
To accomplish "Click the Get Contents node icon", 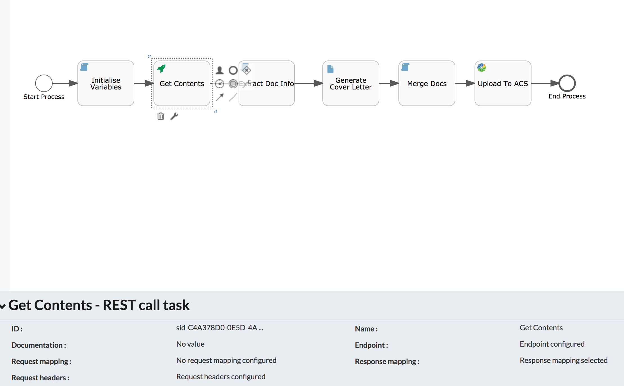I will pyautogui.click(x=162, y=69).
